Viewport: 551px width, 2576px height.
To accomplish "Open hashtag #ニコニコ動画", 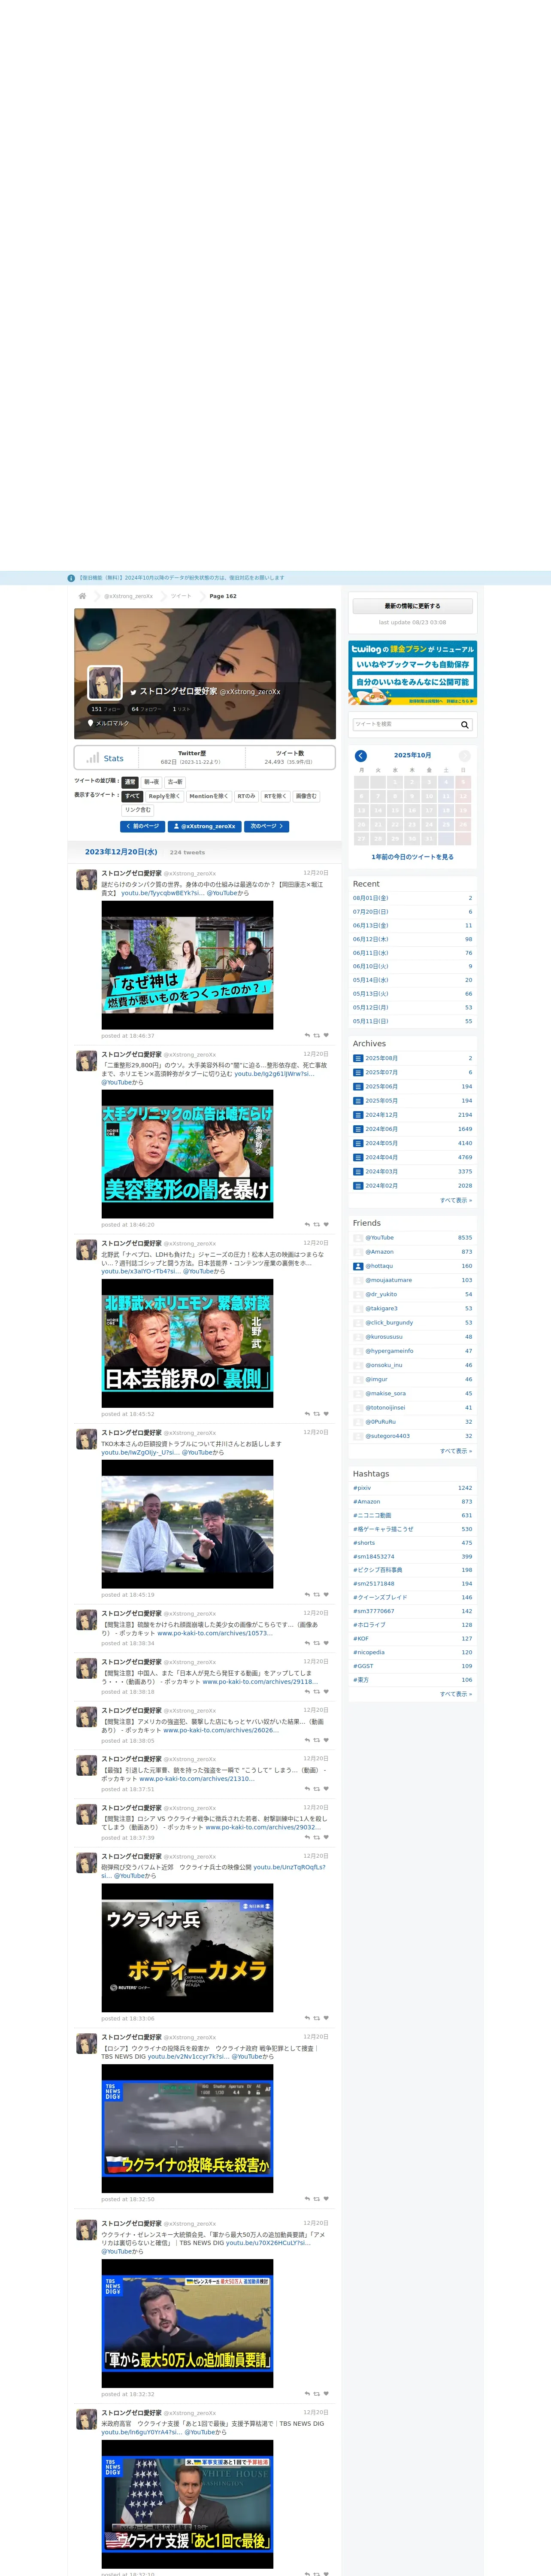I will tap(372, 1515).
